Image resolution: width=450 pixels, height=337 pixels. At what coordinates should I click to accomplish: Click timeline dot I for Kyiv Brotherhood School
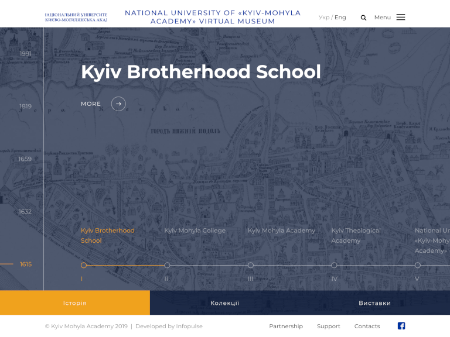84,266
